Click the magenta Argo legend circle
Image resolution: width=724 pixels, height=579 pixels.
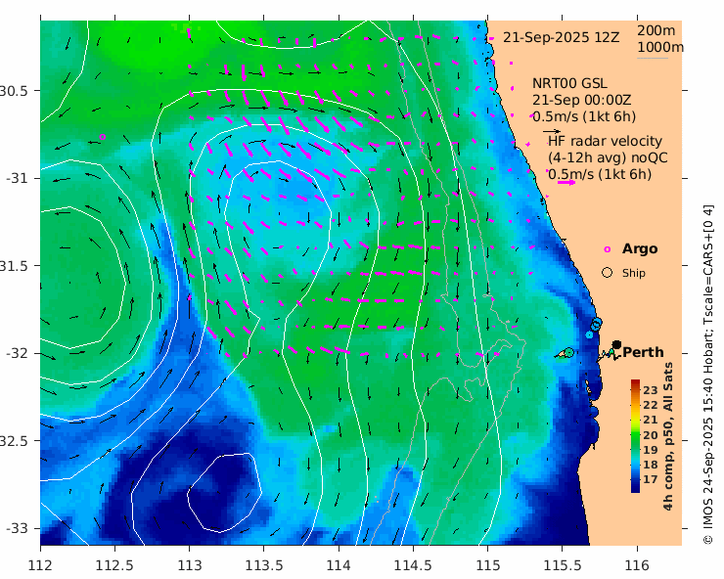click(x=608, y=249)
